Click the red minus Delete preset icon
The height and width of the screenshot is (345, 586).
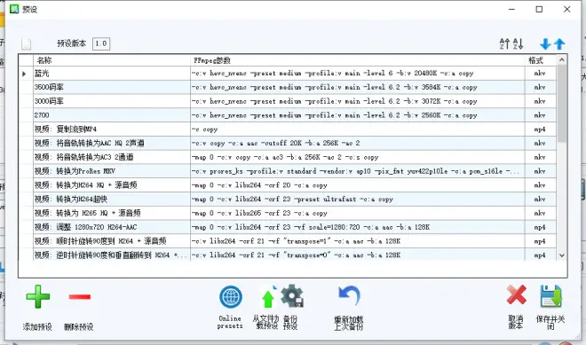pyautogui.click(x=80, y=297)
